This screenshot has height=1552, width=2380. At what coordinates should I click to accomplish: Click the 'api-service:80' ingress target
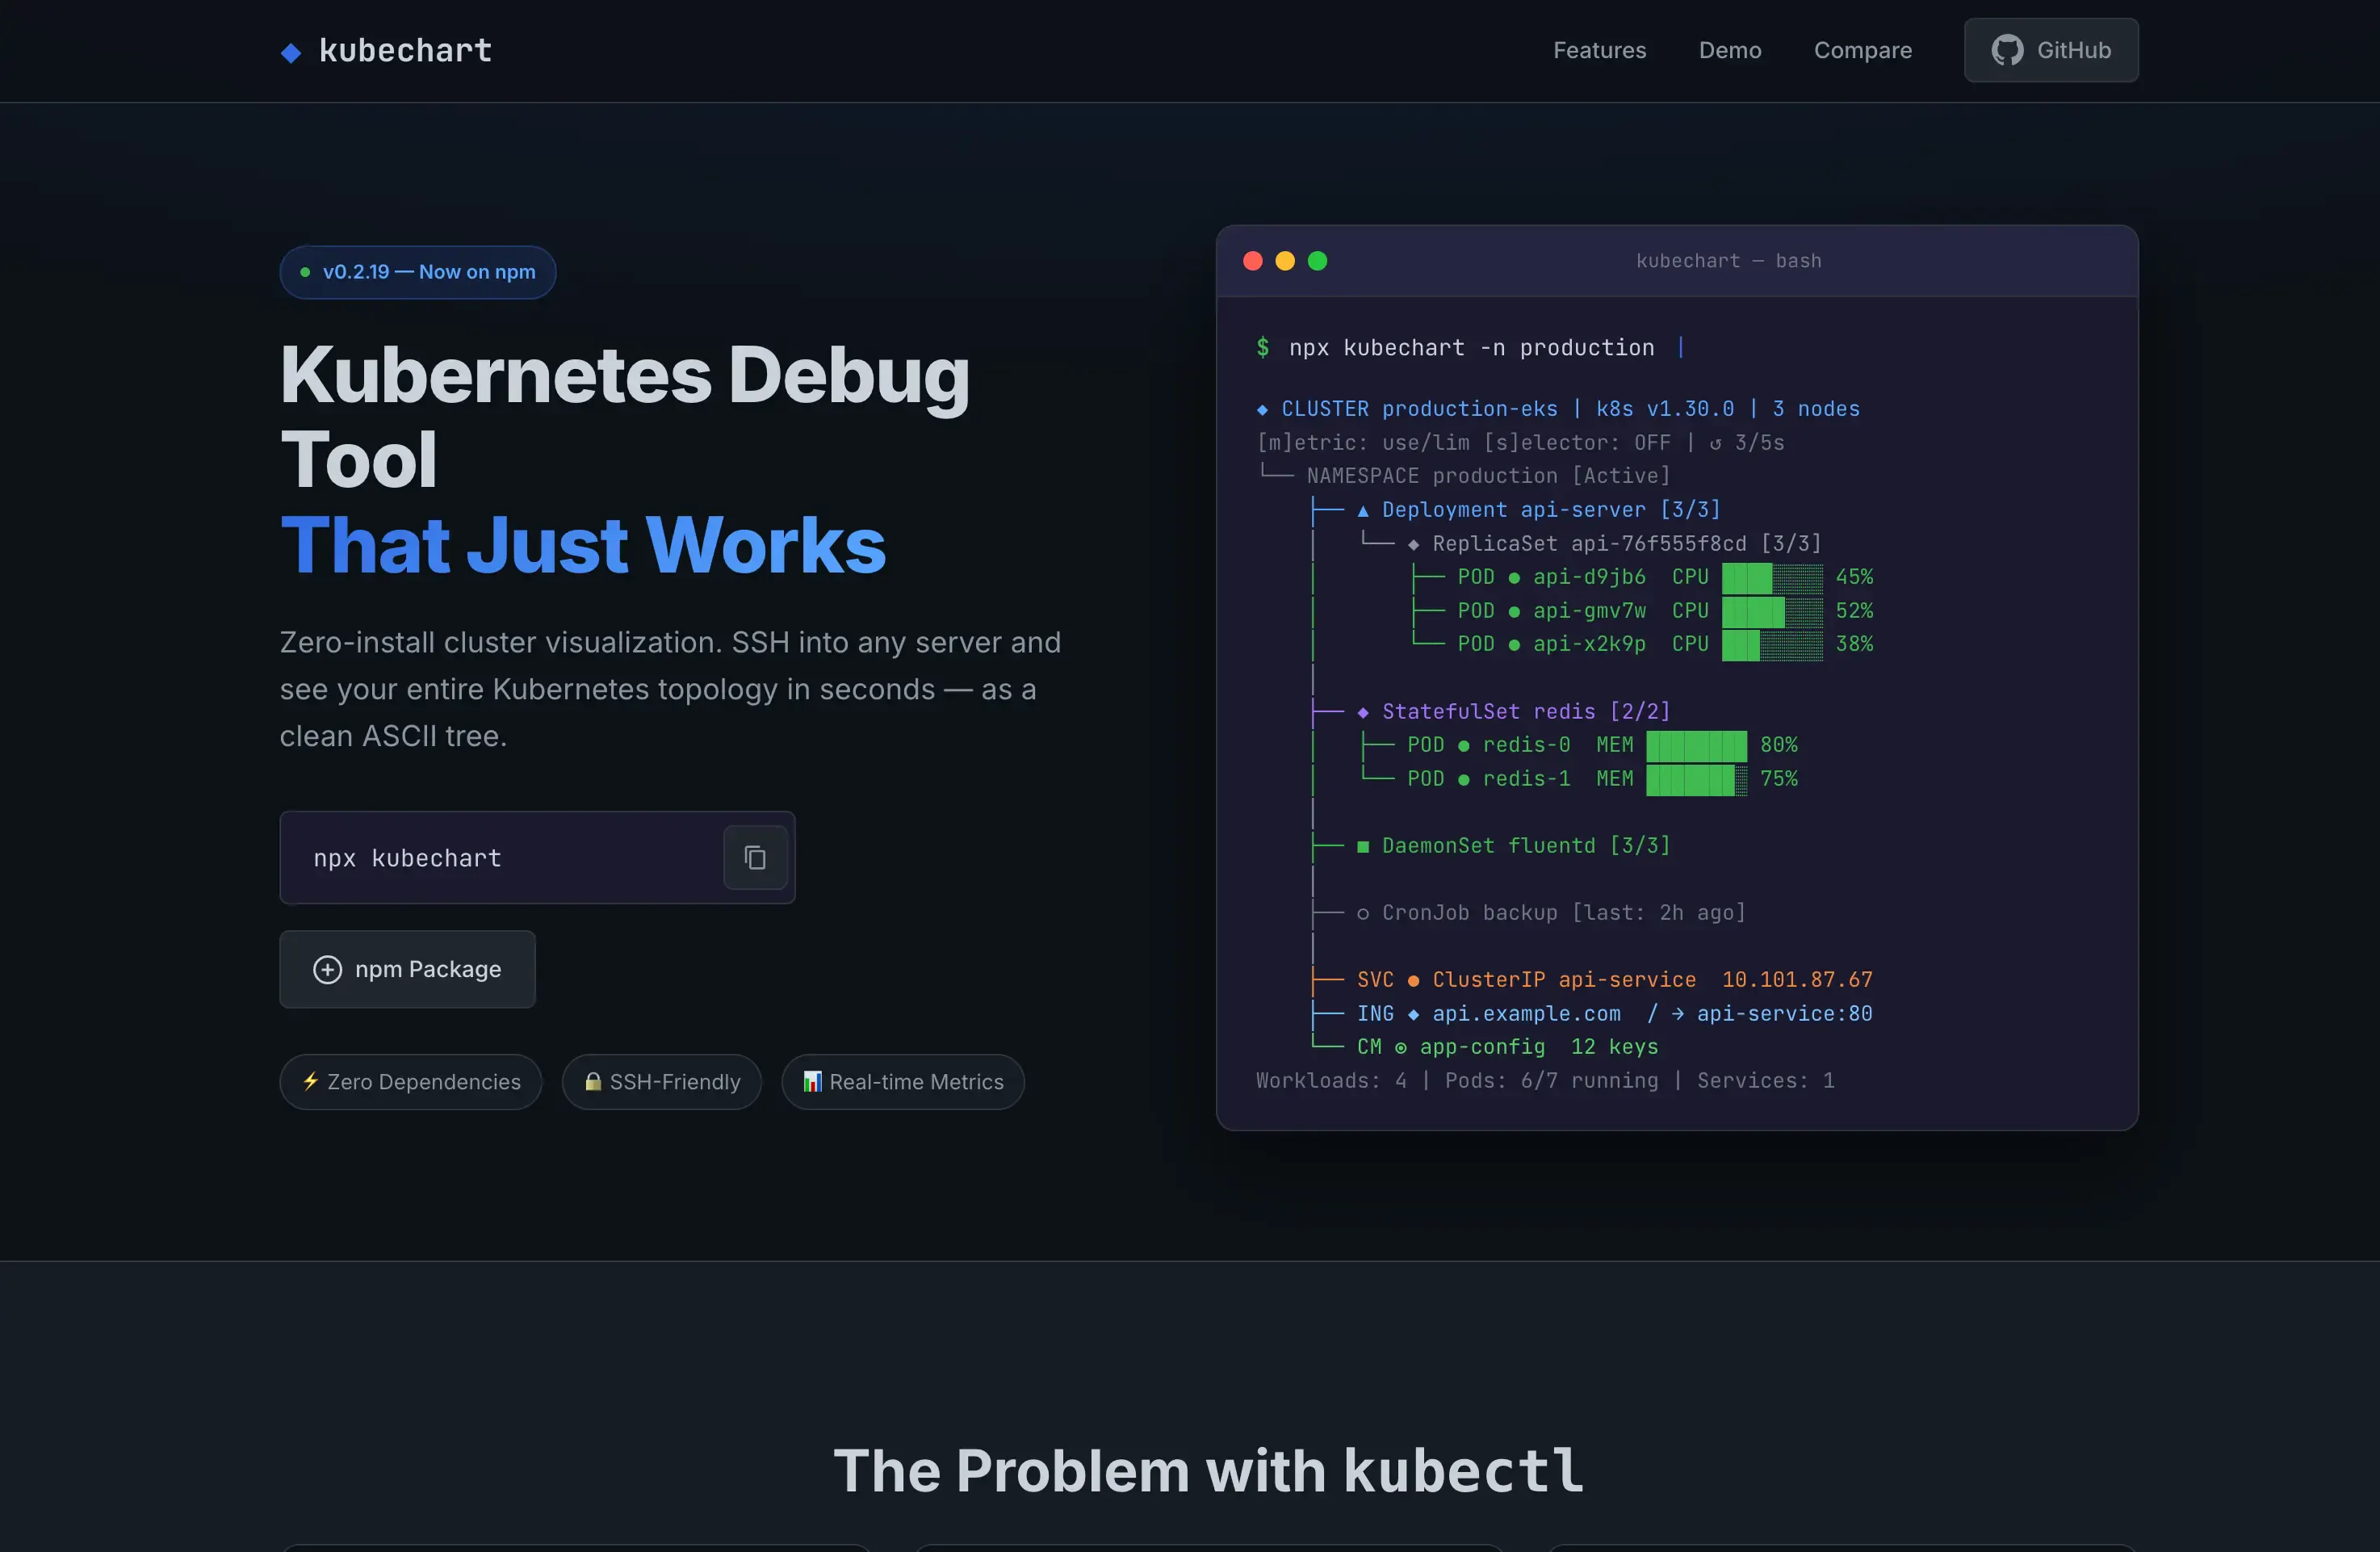point(1784,1014)
